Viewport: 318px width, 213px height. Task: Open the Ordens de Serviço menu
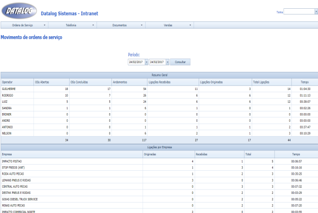[x=25, y=25]
